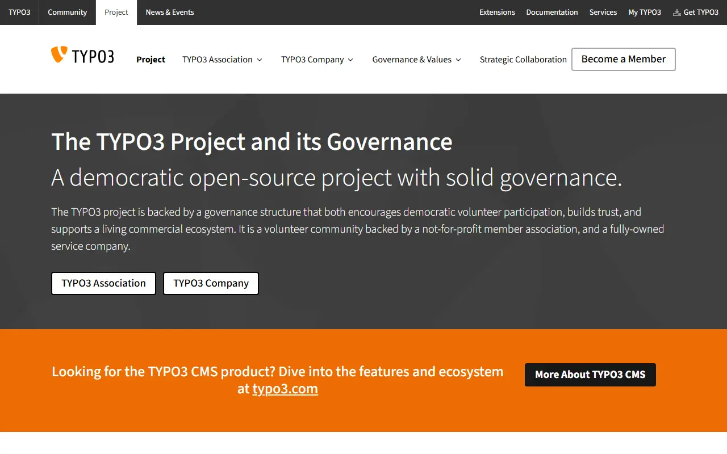Open the Strategic Collaboration nav link
Screen dimensions: 727x454
tap(523, 60)
